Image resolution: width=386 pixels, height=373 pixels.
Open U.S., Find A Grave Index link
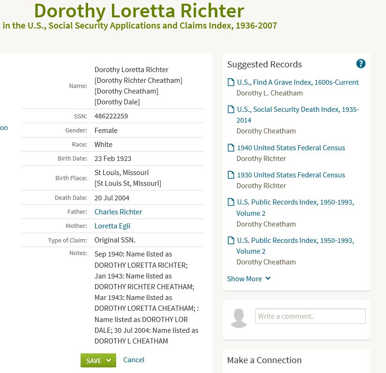point(297,82)
